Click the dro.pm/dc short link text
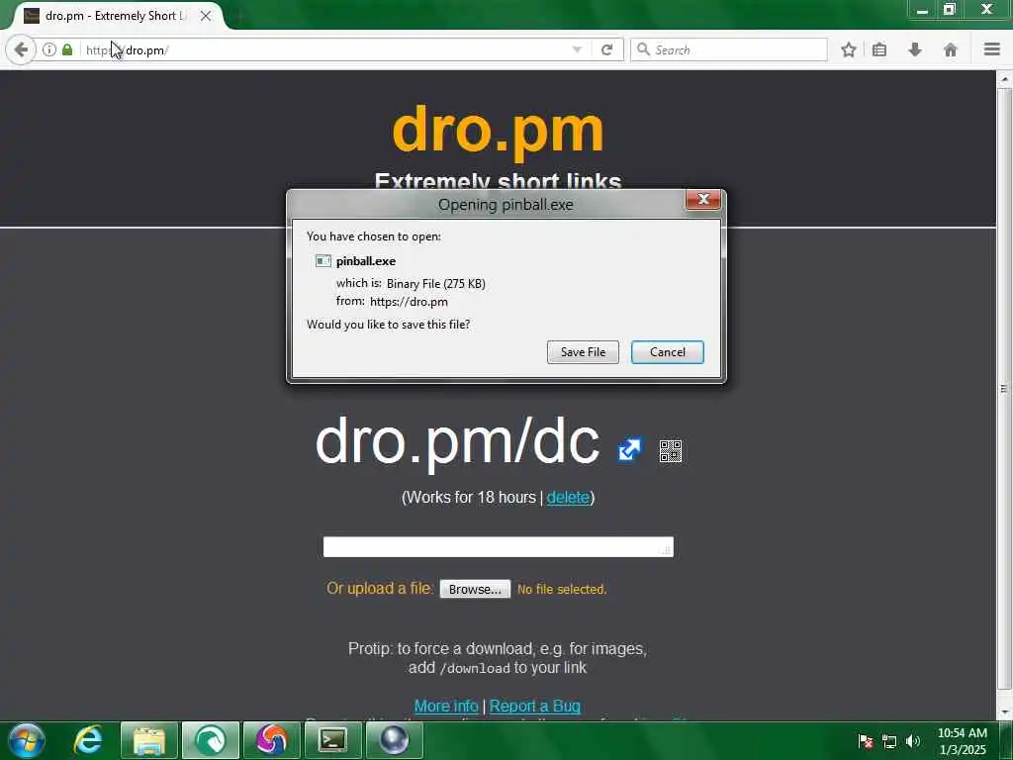This screenshot has width=1013, height=760. tap(457, 441)
